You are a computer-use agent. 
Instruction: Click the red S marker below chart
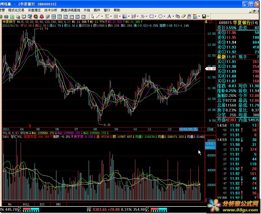[30, 126]
